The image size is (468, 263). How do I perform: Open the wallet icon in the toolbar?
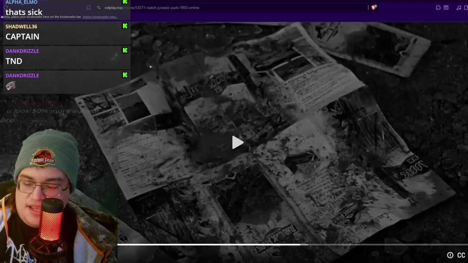tap(446, 8)
